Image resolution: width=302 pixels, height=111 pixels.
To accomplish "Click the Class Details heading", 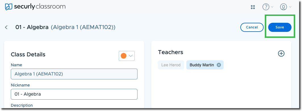I will 28,54.
